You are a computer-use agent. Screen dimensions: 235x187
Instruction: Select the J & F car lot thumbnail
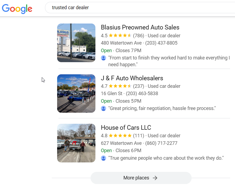point(76,93)
